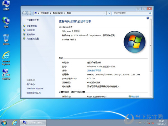Refresh the address bar view
This screenshot has width=168, height=126.
[109, 13]
